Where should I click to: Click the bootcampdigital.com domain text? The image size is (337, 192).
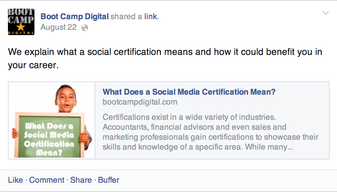click(x=140, y=102)
